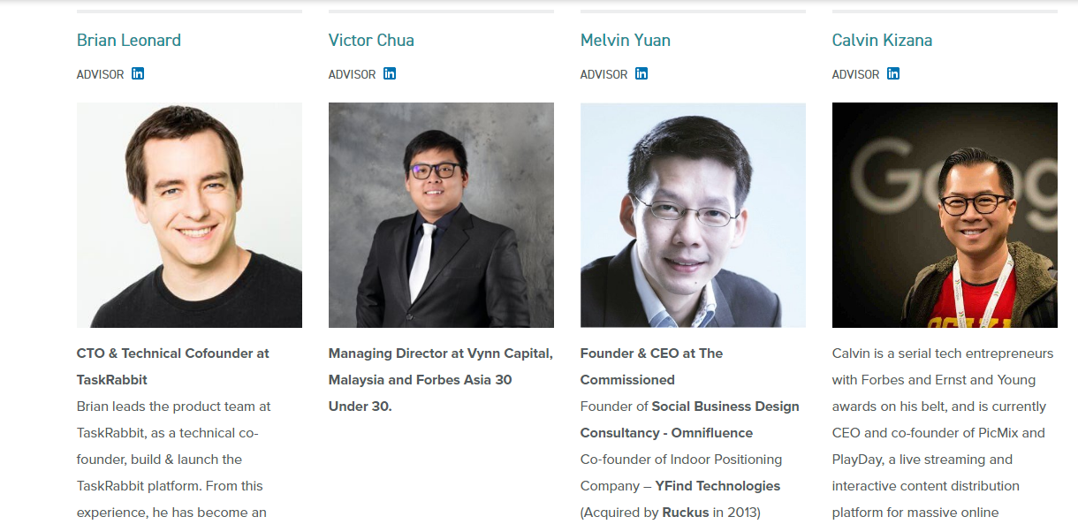Click Brian Leonard's portrait photo

[189, 215]
